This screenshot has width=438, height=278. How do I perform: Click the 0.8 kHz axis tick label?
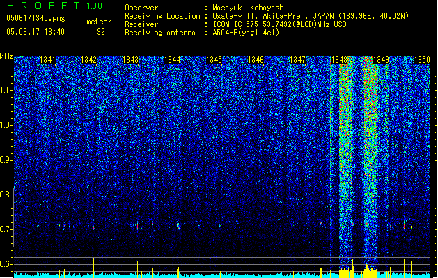coord(6,195)
